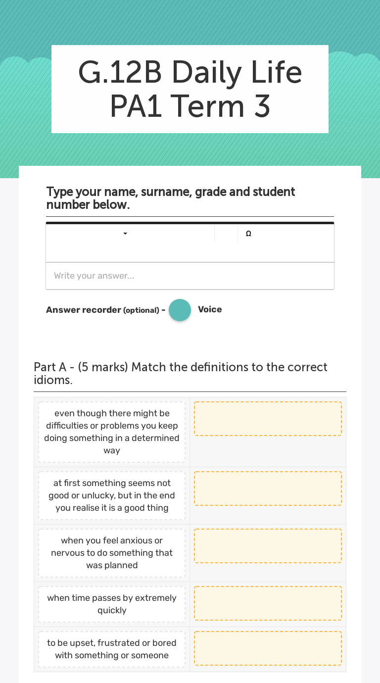This screenshot has height=683, width=380.
Task: Open the text formatting dropdown arrow
Action: tap(125, 233)
